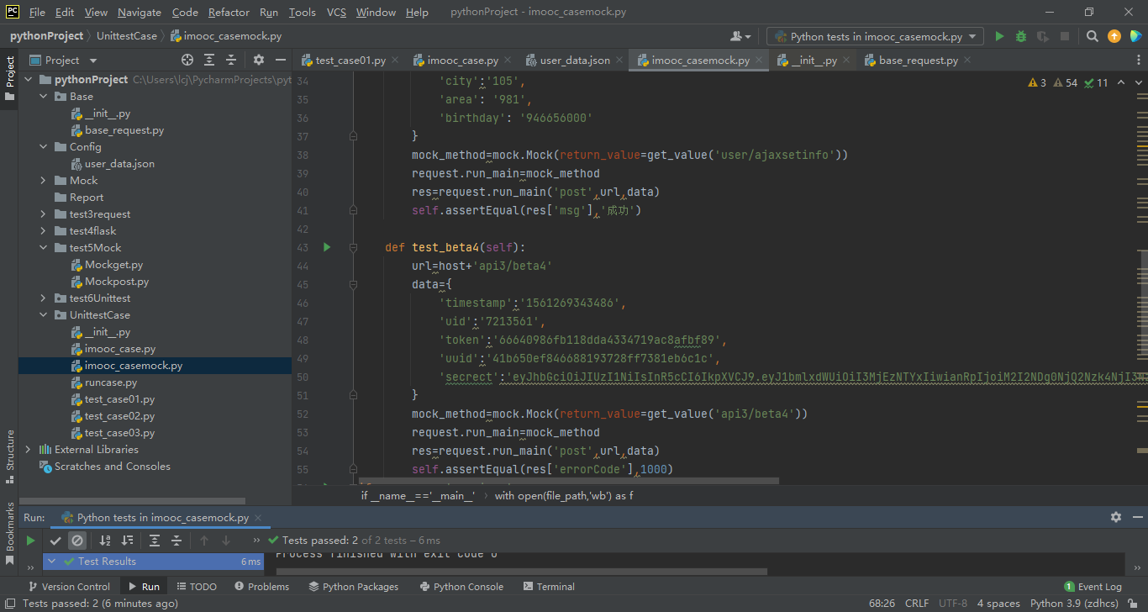Collapse the UnittestCase folder
The height and width of the screenshot is (612, 1148).
44,315
